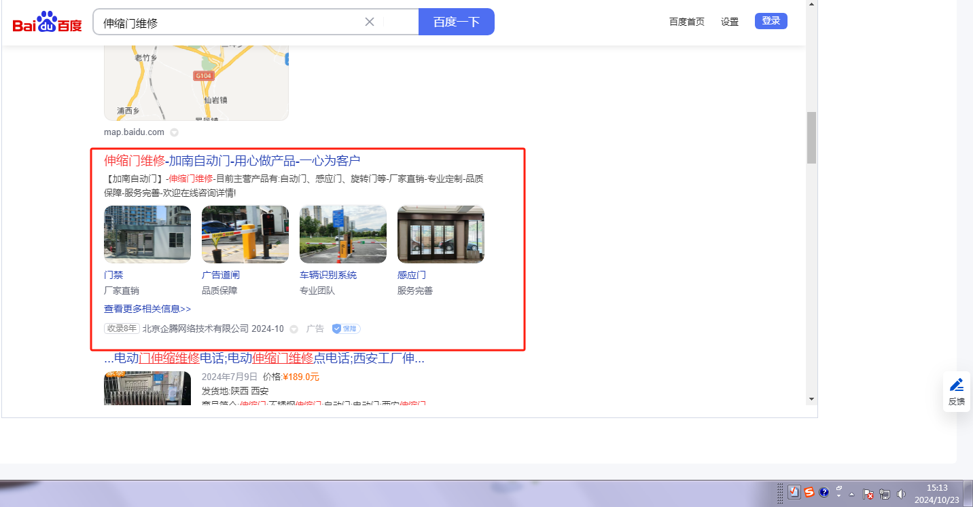Clear the search box with the X icon
The image size is (973, 507).
[370, 22]
